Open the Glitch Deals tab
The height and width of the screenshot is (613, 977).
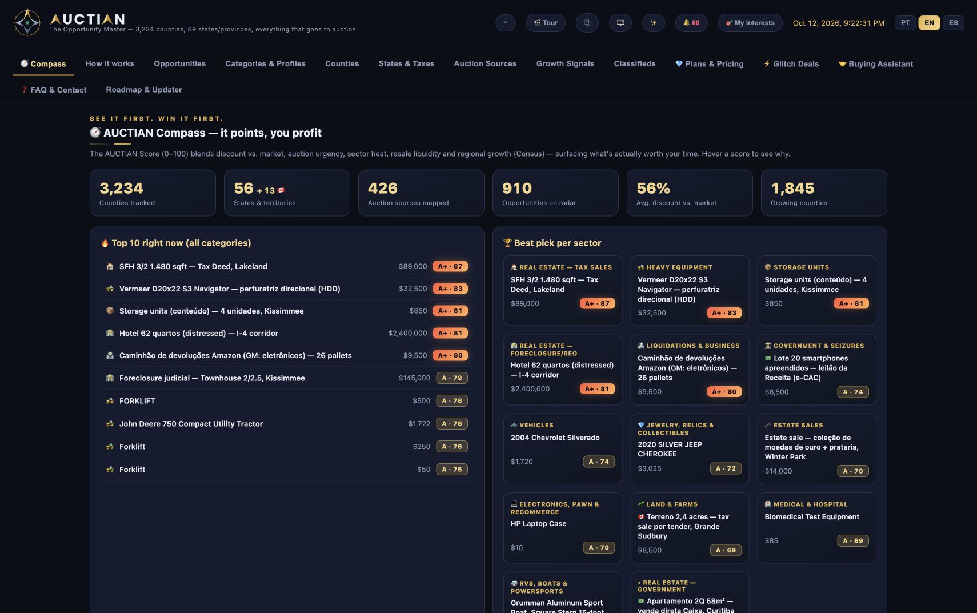(791, 64)
